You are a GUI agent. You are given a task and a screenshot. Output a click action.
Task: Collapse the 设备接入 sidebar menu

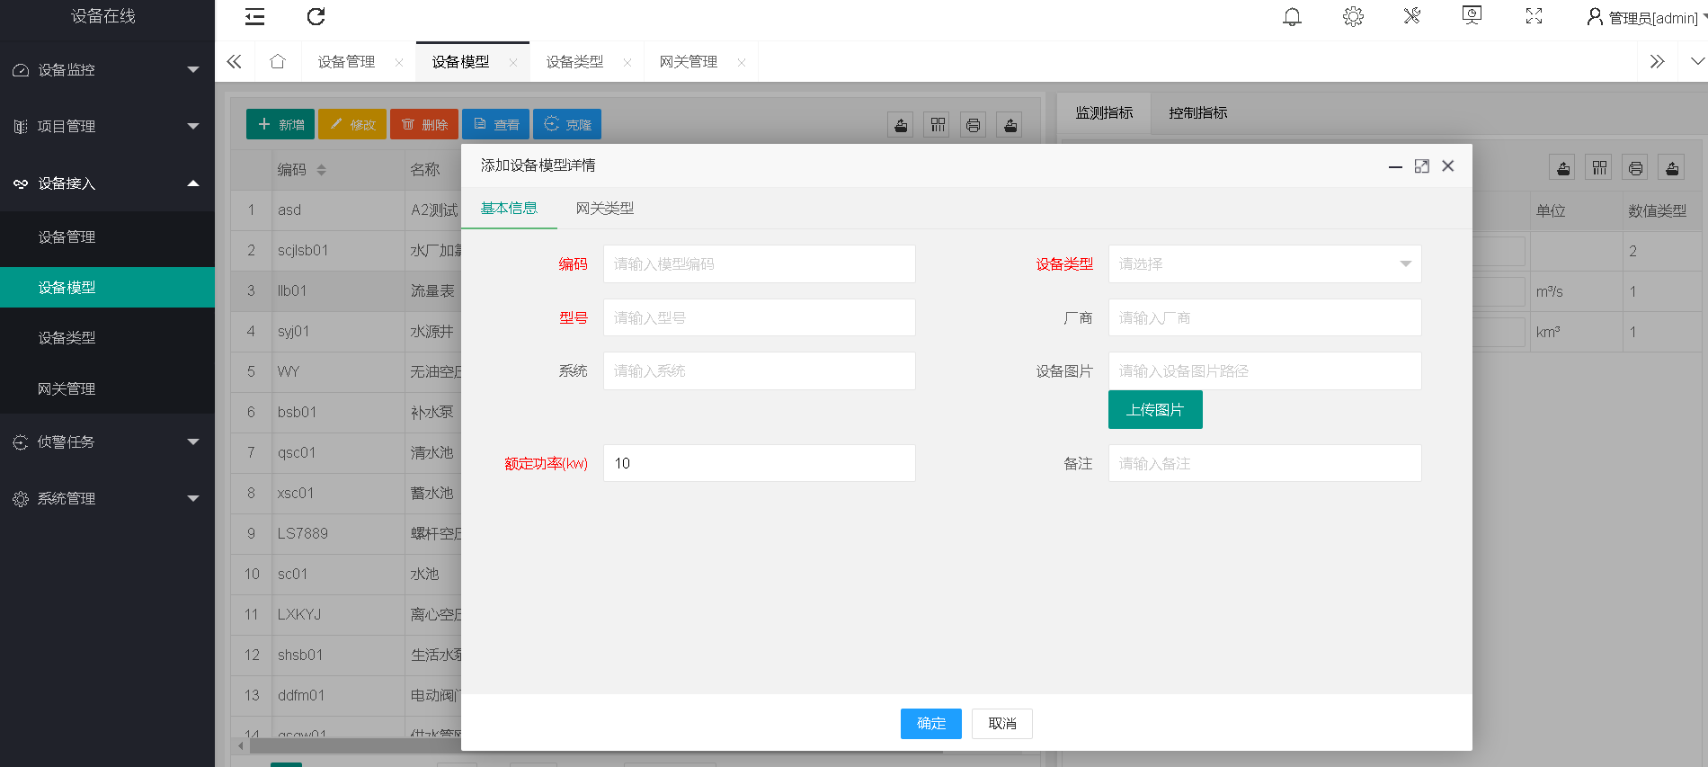pos(107,183)
